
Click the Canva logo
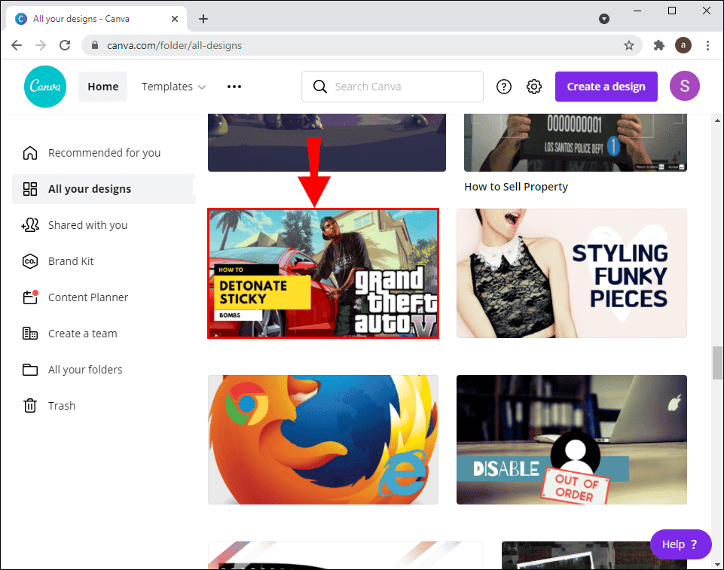click(x=44, y=86)
